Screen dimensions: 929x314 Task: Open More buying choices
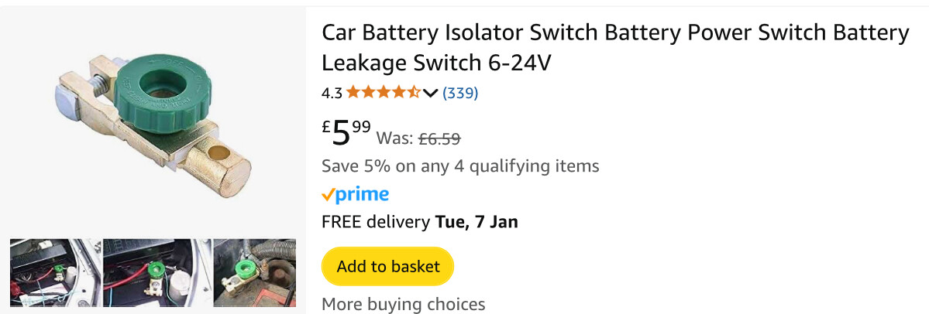403,304
